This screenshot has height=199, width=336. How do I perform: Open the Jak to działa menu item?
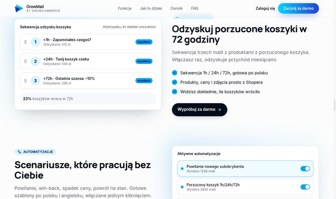151,8
